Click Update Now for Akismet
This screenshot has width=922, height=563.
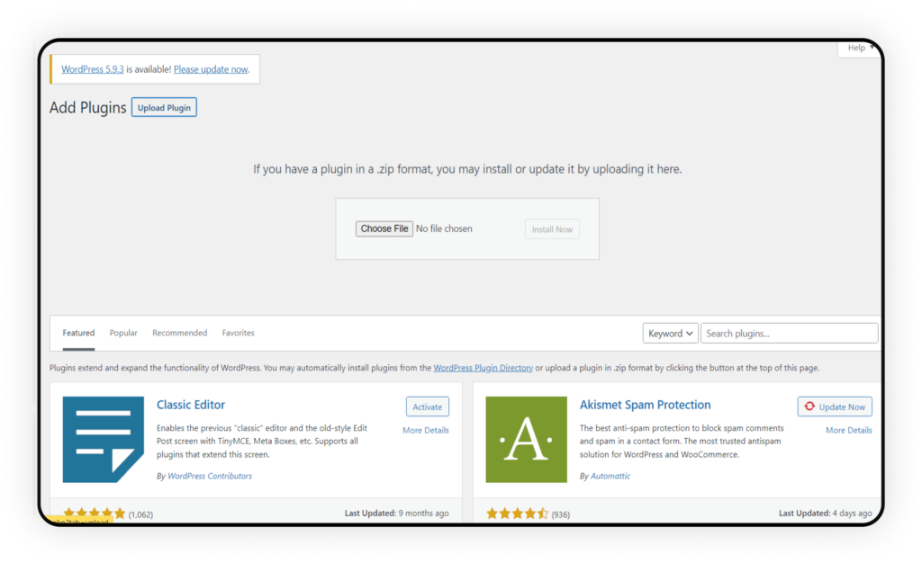click(835, 407)
